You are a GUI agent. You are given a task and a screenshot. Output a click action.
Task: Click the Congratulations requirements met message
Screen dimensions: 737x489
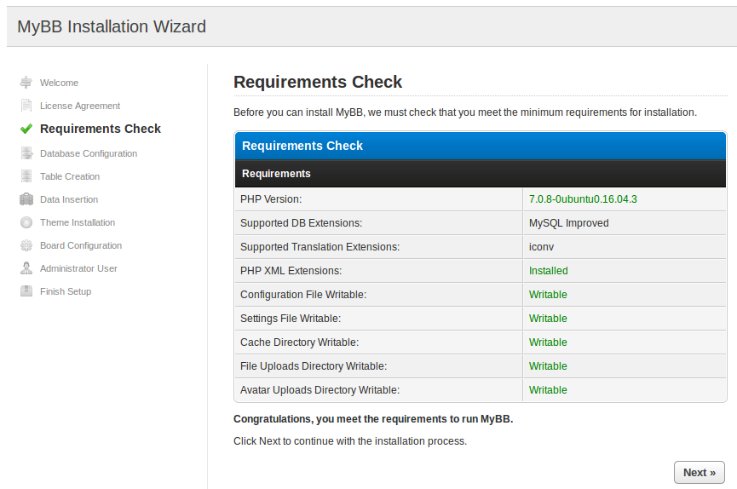point(373,419)
